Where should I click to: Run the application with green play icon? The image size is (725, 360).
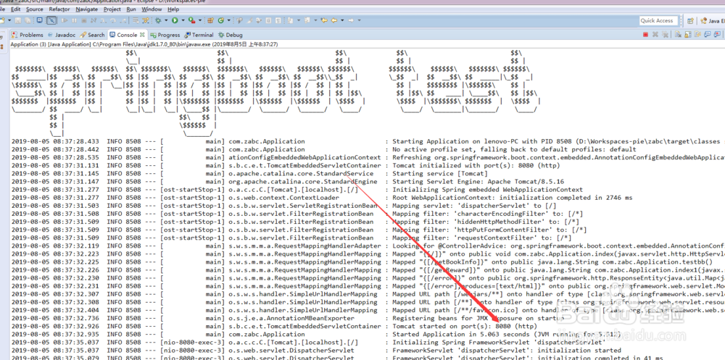pos(175,20)
